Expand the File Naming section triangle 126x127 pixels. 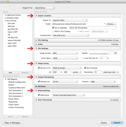pos(36,40)
